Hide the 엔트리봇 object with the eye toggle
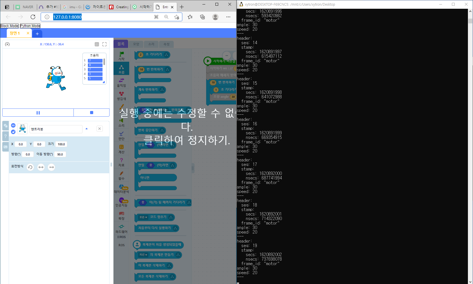 click(x=13, y=125)
